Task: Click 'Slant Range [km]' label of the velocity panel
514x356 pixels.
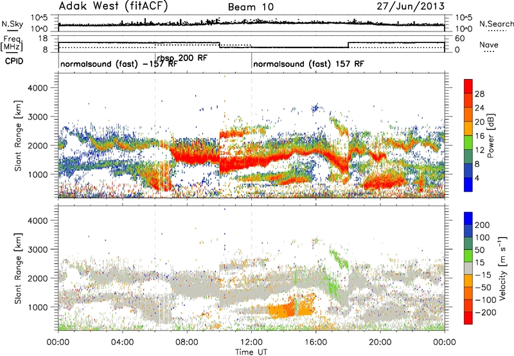Action: (18, 268)
